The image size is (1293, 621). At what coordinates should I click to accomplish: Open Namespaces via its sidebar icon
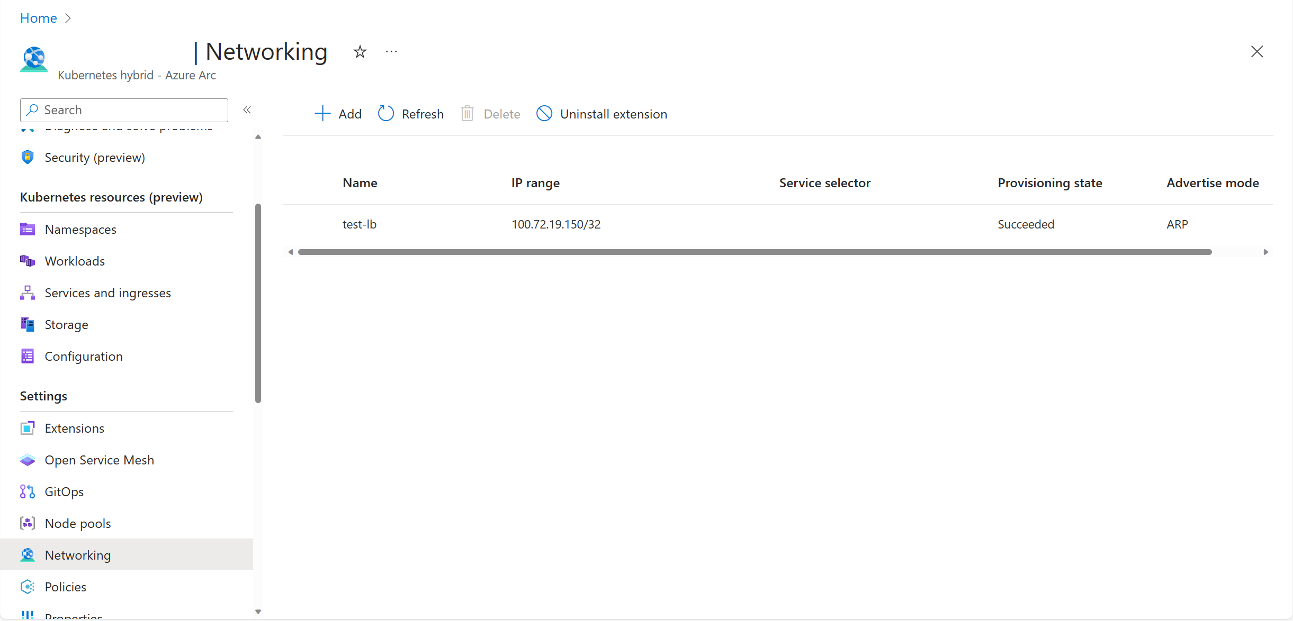(x=28, y=230)
